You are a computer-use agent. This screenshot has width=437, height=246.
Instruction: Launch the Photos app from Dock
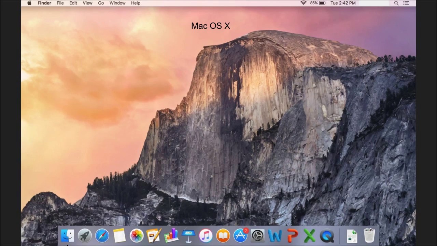(x=137, y=236)
